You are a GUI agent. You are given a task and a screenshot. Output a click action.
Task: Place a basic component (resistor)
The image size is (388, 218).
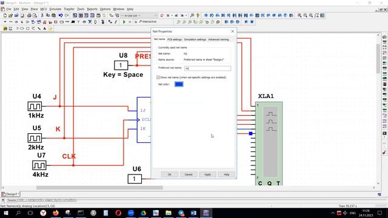click(11, 22)
